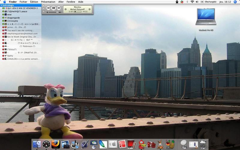Select contact QUI VIEN O MIX CE VENDREDI
The height and width of the screenshot is (150, 240).
(x=21, y=8)
